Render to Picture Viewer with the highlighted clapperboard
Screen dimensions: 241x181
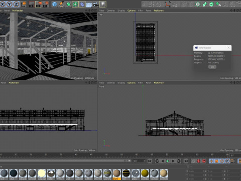39,4
